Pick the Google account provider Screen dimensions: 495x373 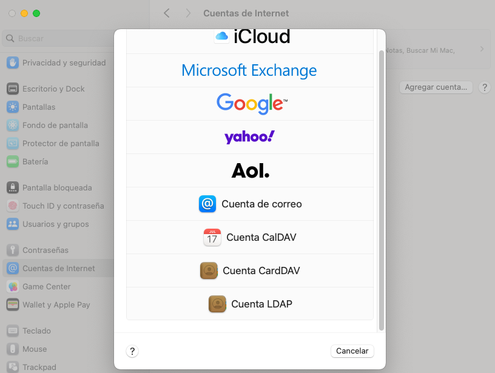coord(250,104)
